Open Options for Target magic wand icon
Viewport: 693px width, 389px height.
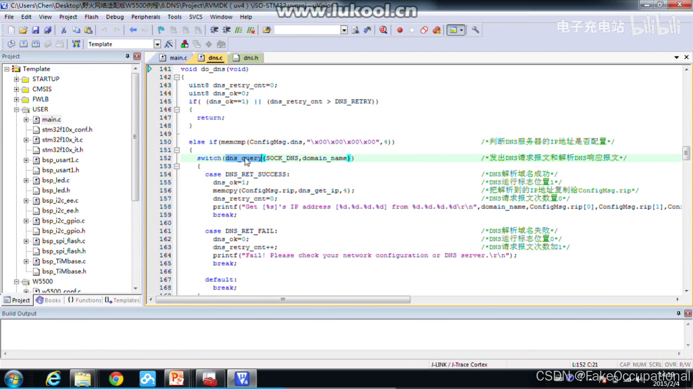tap(168, 44)
